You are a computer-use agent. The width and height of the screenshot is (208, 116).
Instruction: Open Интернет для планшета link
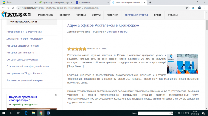(x=20, y=53)
